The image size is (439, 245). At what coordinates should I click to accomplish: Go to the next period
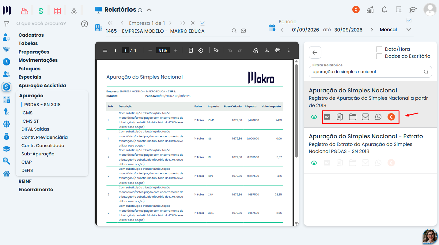pos(372,30)
